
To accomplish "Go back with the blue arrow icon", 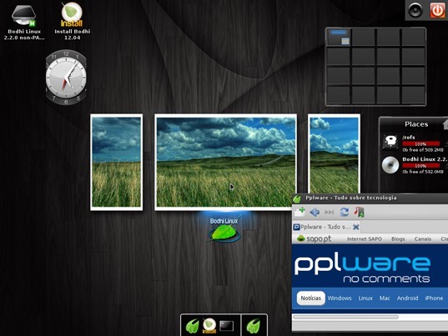I will pos(315,212).
